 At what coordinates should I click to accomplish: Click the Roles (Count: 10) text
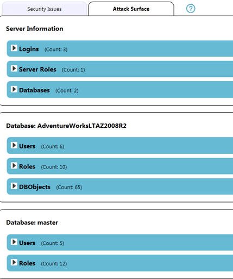click(54, 167)
